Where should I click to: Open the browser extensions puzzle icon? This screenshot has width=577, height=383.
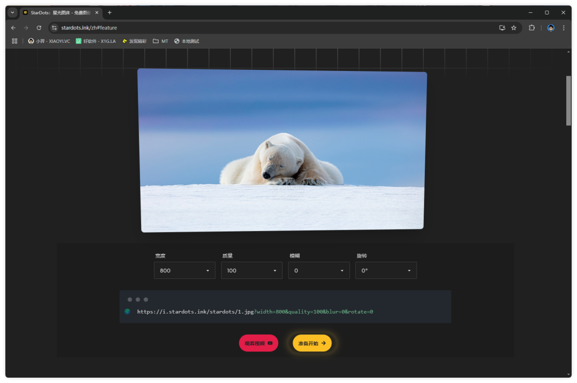point(532,28)
